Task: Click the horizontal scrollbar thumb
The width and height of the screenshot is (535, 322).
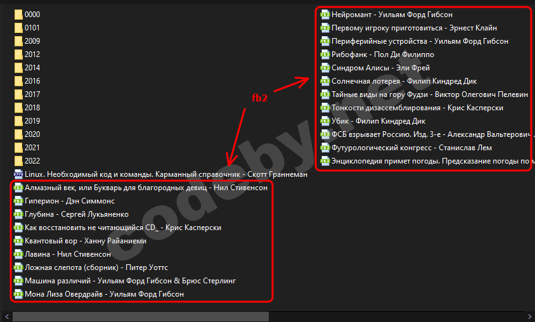Action: (141, 316)
